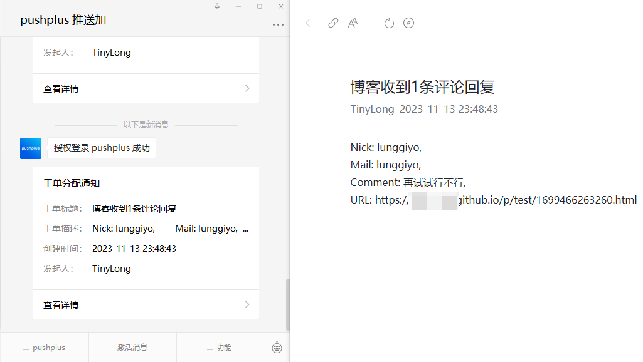The image size is (643, 362).
Task: Click the TinyLong author name
Action: [372, 109]
